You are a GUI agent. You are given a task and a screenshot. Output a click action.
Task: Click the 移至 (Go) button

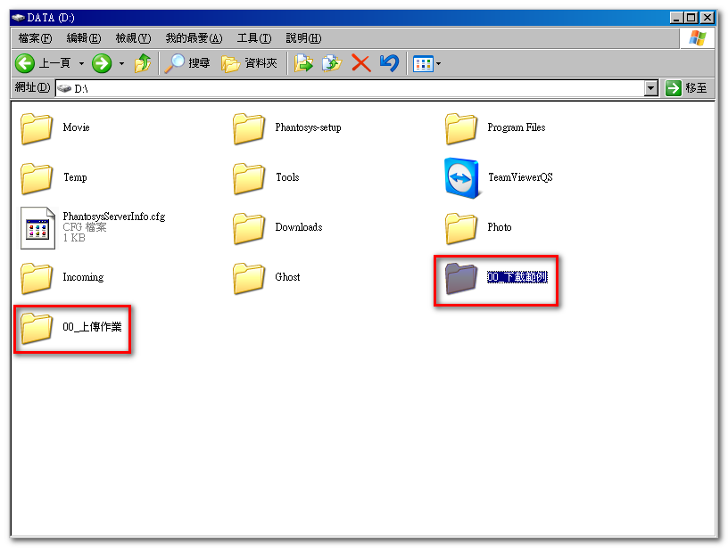(687, 88)
